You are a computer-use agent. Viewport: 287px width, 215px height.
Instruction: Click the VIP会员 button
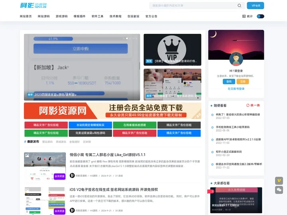256,6
